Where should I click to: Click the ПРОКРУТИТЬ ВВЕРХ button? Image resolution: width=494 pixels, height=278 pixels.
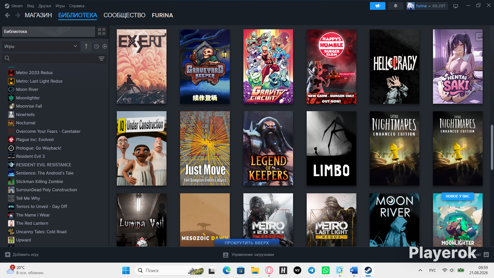click(247, 243)
